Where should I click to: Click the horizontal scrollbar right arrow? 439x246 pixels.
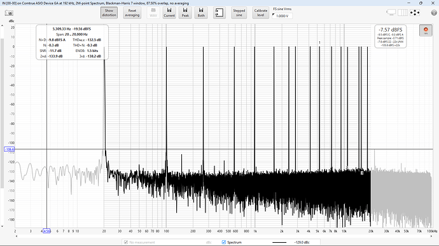point(431,236)
